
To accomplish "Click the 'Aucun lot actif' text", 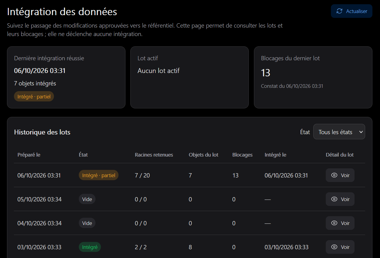I will pos(158,71).
